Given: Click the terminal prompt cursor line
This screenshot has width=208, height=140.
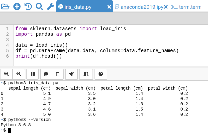Looking at the screenshot, I should click(9, 130).
